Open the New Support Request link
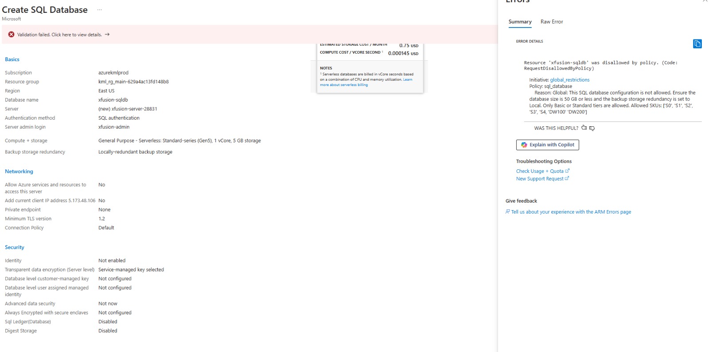 coord(542,179)
